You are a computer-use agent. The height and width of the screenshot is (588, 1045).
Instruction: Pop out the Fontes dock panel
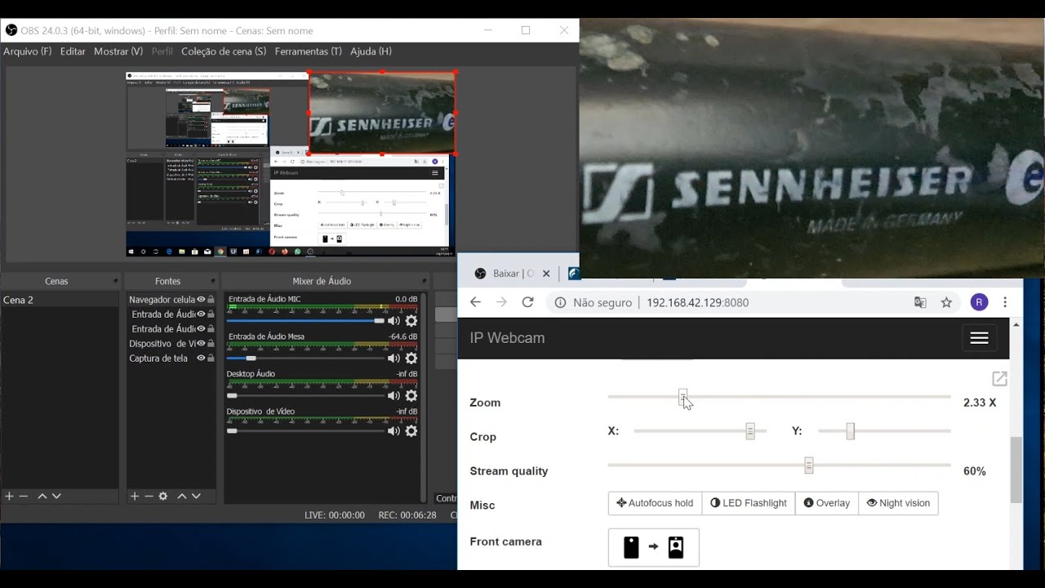pos(213,281)
